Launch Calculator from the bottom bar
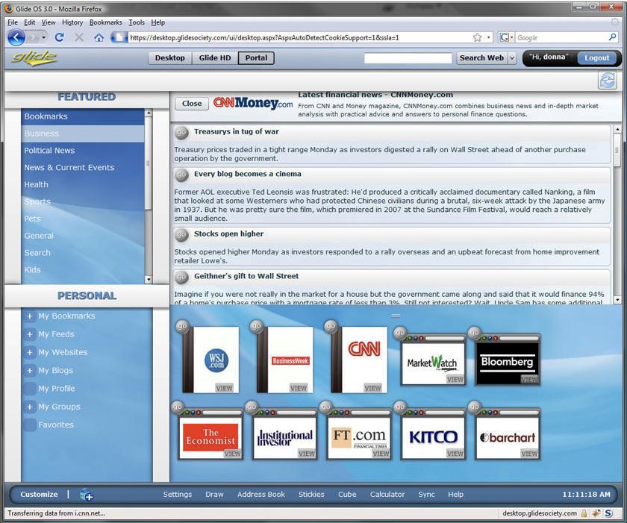The width and height of the screenshot is (627, 523). point(387,494)
